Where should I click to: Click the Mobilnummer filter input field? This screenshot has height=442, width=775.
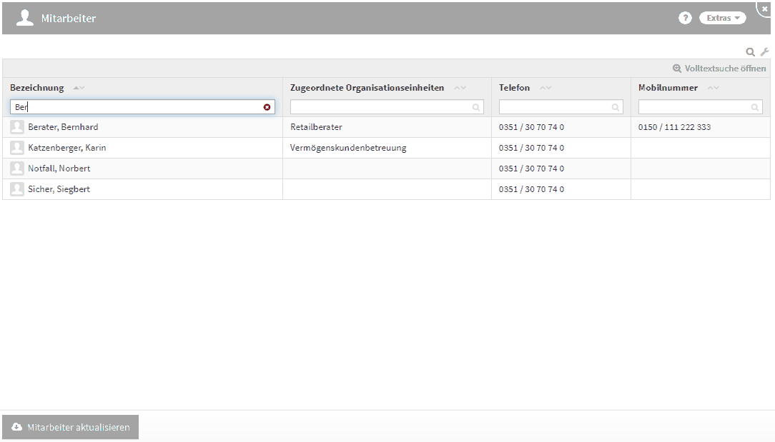click(694, 107)
